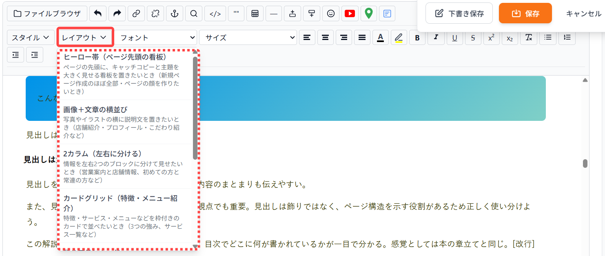The width and height of the screenshot is (605, 256).
Task: Toggle strikethrough formatting
Action: pos(473,38)
